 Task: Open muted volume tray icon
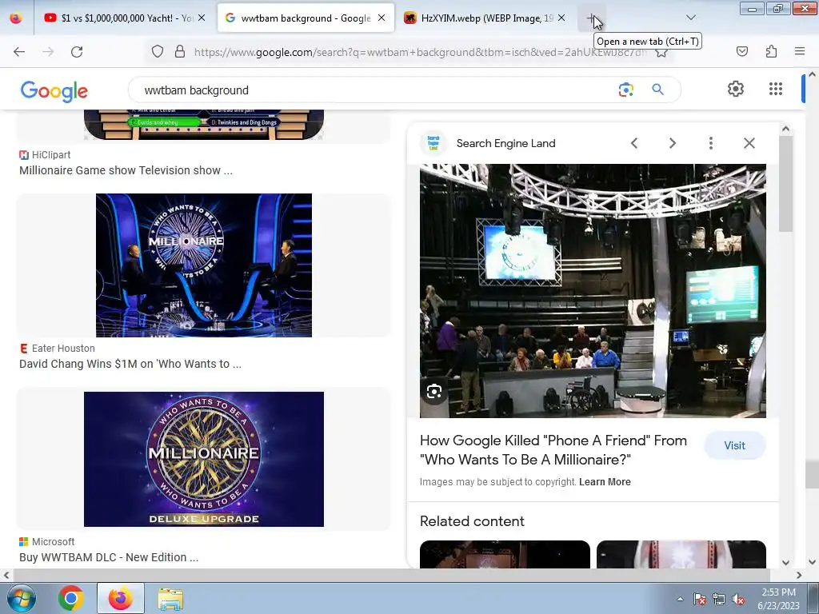point(738,600)
